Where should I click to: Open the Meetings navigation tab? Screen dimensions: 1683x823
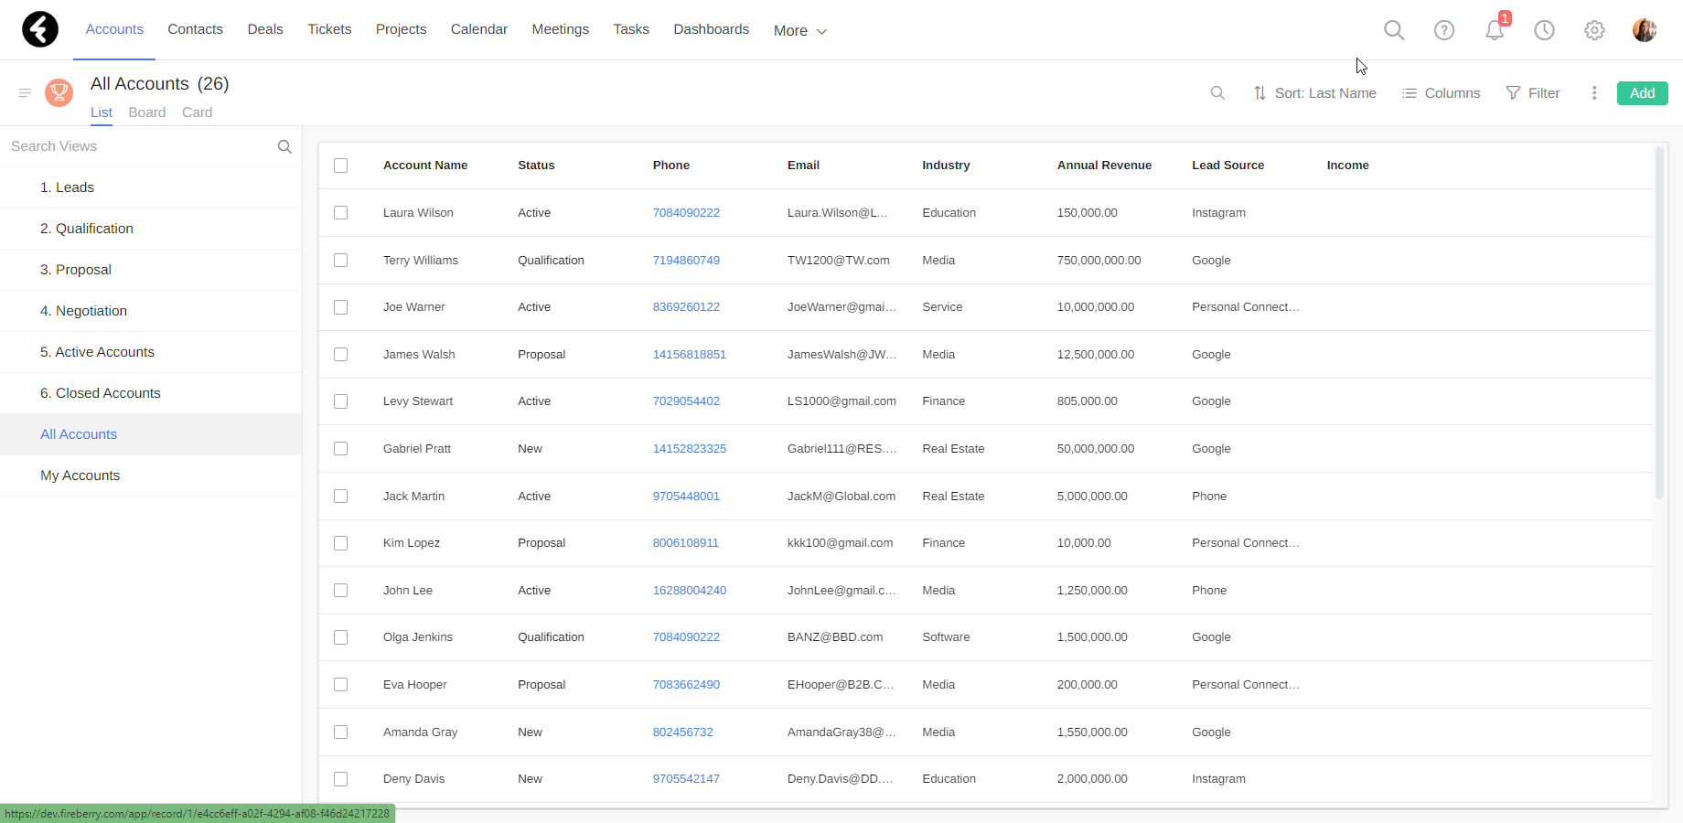[561, 29]
